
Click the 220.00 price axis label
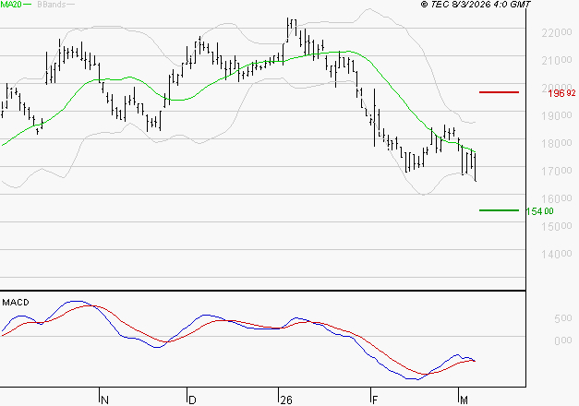pos(557,33)
